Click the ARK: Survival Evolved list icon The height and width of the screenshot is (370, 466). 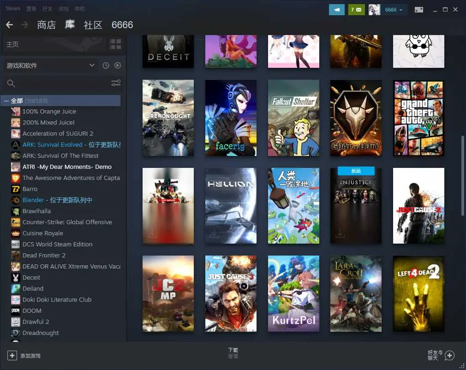tap(15, 144)
